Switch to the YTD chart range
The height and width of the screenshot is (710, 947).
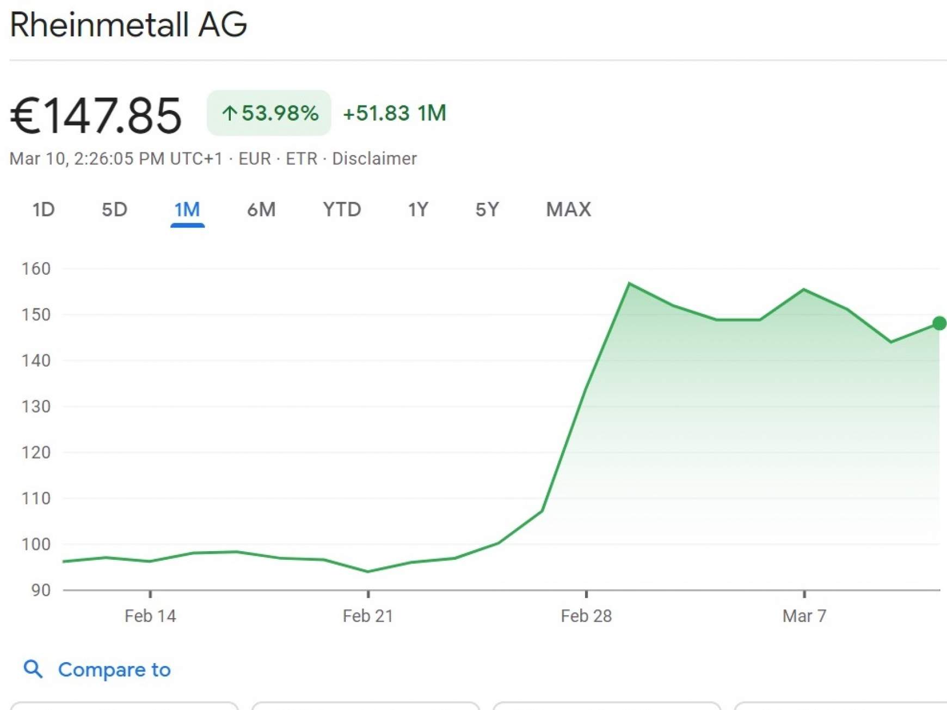[342, 209]
